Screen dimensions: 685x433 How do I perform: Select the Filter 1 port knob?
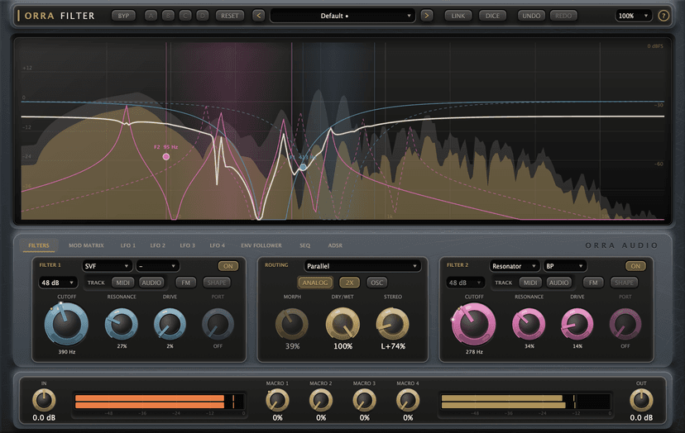coord(218,324)
